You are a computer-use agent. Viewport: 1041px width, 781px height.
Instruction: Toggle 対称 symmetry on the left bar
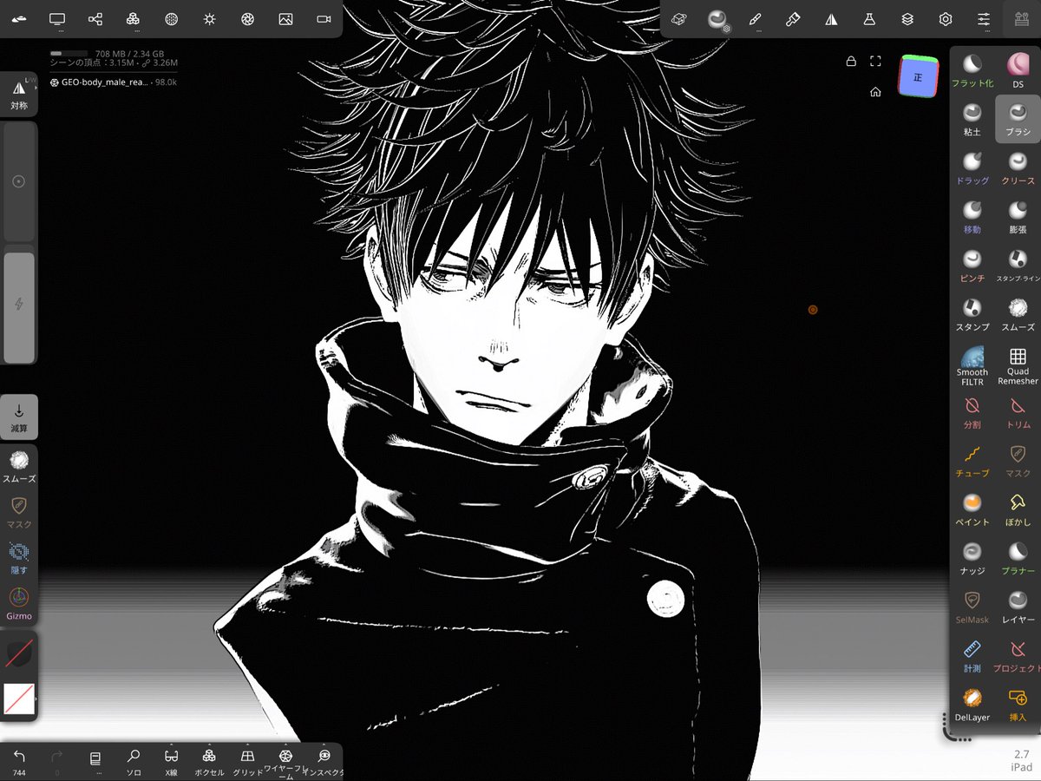click(x=19, y=95)
